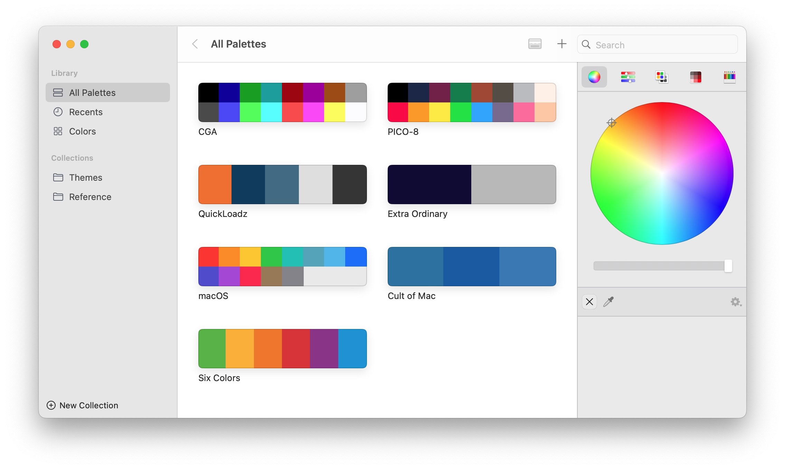Select the image palettes picker mode
This screenshot has width=785, height=469.
click(x=695, y=77)
